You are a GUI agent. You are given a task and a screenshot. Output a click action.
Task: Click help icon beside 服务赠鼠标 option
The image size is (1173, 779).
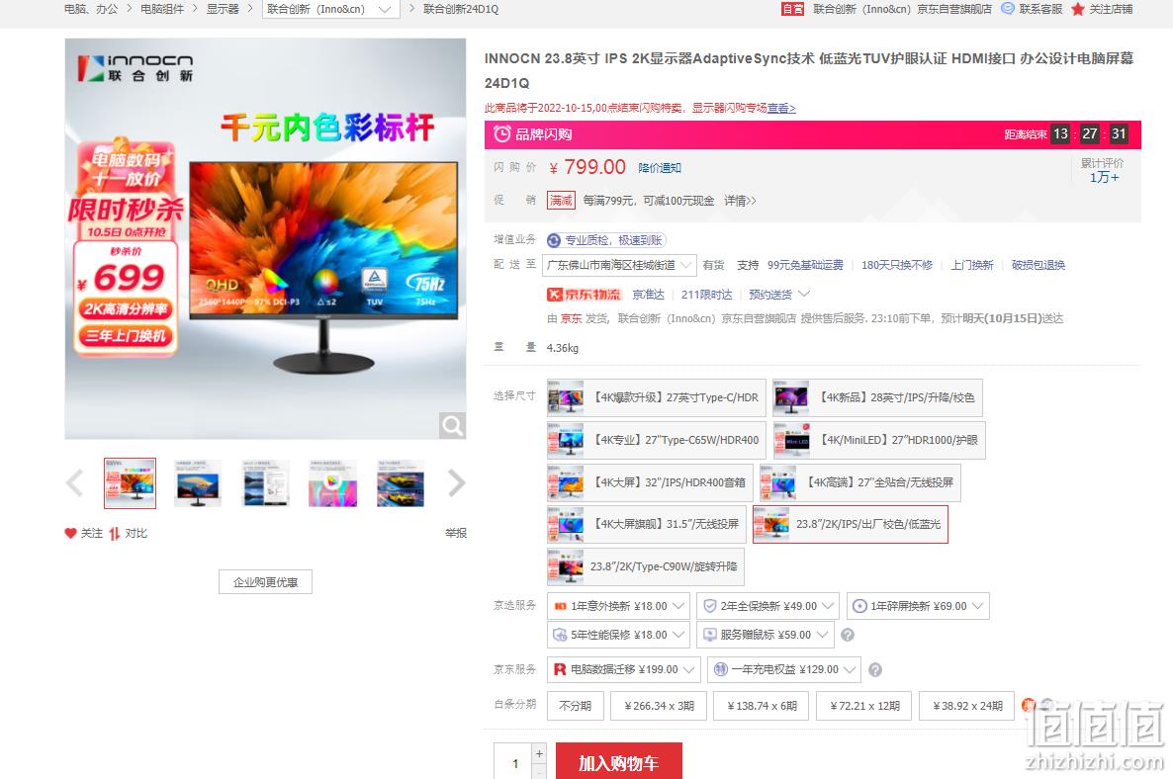[x=848, y=635]
